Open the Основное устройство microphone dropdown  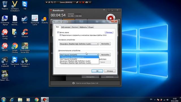coord(79,44)
